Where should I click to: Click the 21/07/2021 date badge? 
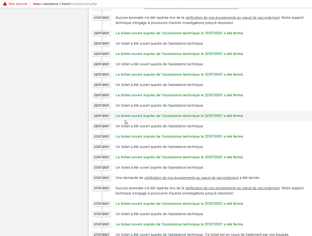click(102, 18)
